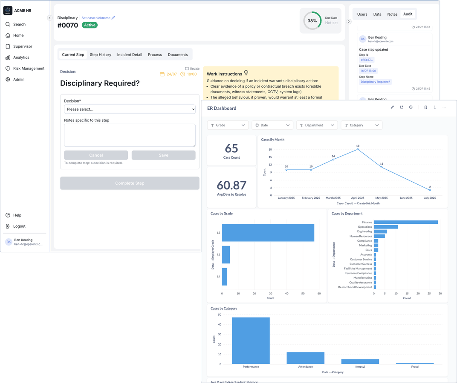This screenshot has width=457, height=383.
Task: Open the Decision 'Please select...' dropdown
Action: point(130,109)
